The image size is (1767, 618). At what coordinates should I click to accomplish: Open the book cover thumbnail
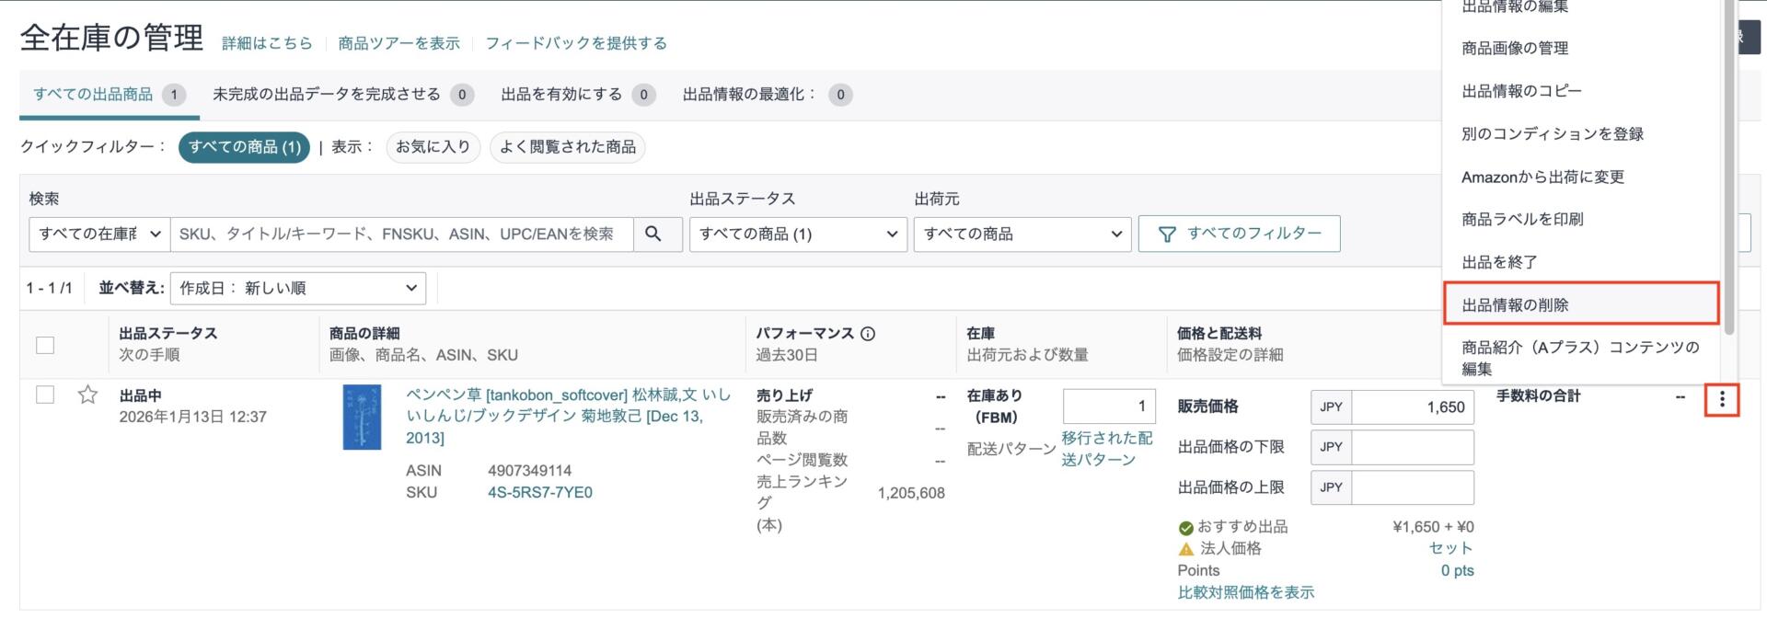click(x=362, y=418)
